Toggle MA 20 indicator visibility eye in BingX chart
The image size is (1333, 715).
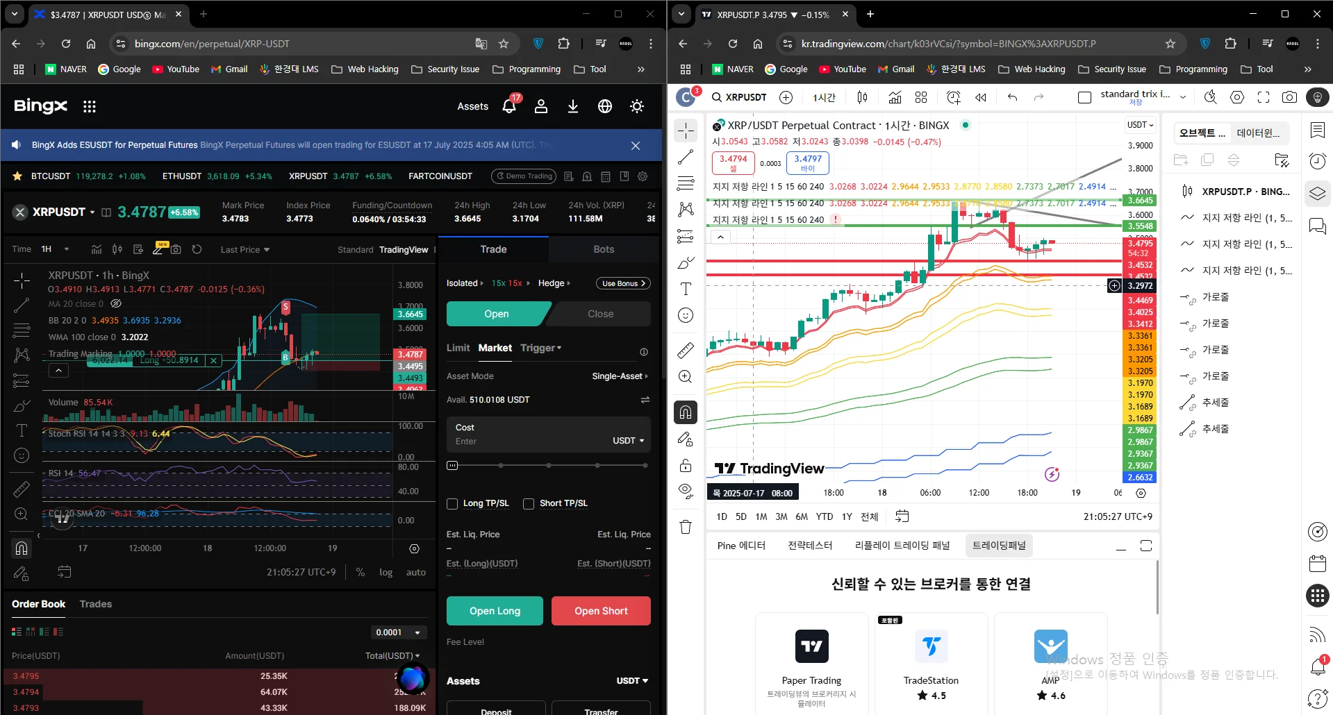[x=116, y=303]
